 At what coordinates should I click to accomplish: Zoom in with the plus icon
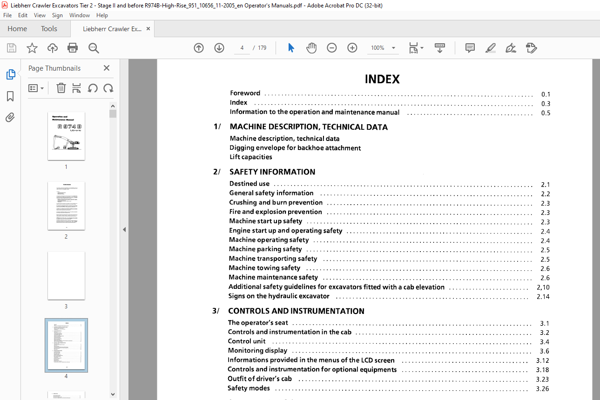[352, 48]
